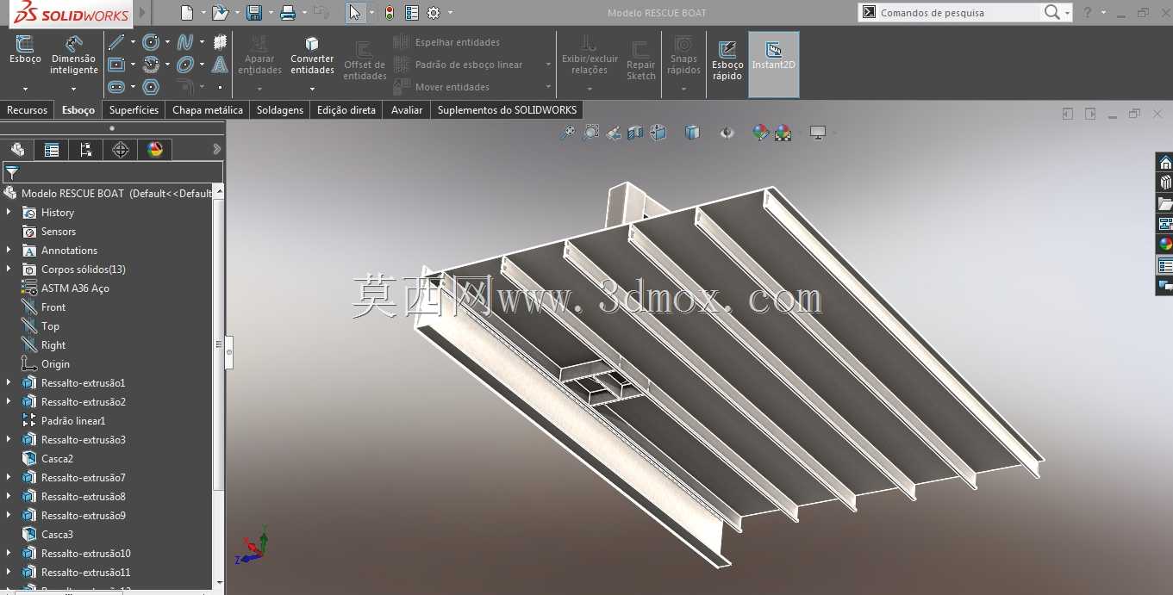Expand the Ressalto-extrusão10 feature
Viewport: 1173px width, 595px height.
click(x=9, y=553)
